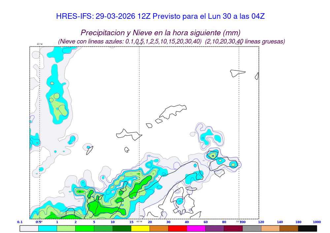Screen dimensions: 330x233
Task: Click the snow contour lines legend note
Action: click(171, 42)
